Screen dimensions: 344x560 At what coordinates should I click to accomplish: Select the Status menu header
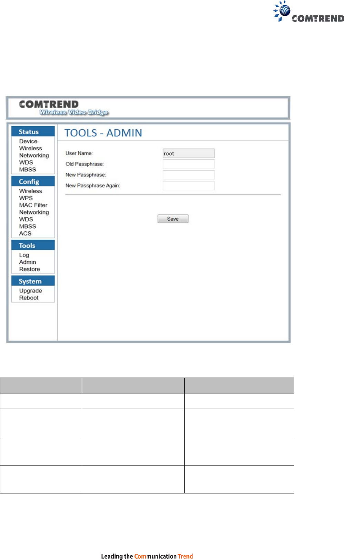(x=33, y=131)
